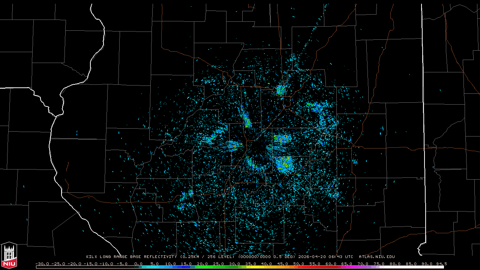Screen dimensions: 480x270
Task: Select the echo cluster directly east of radar center
Action: (x=282, y=139)
